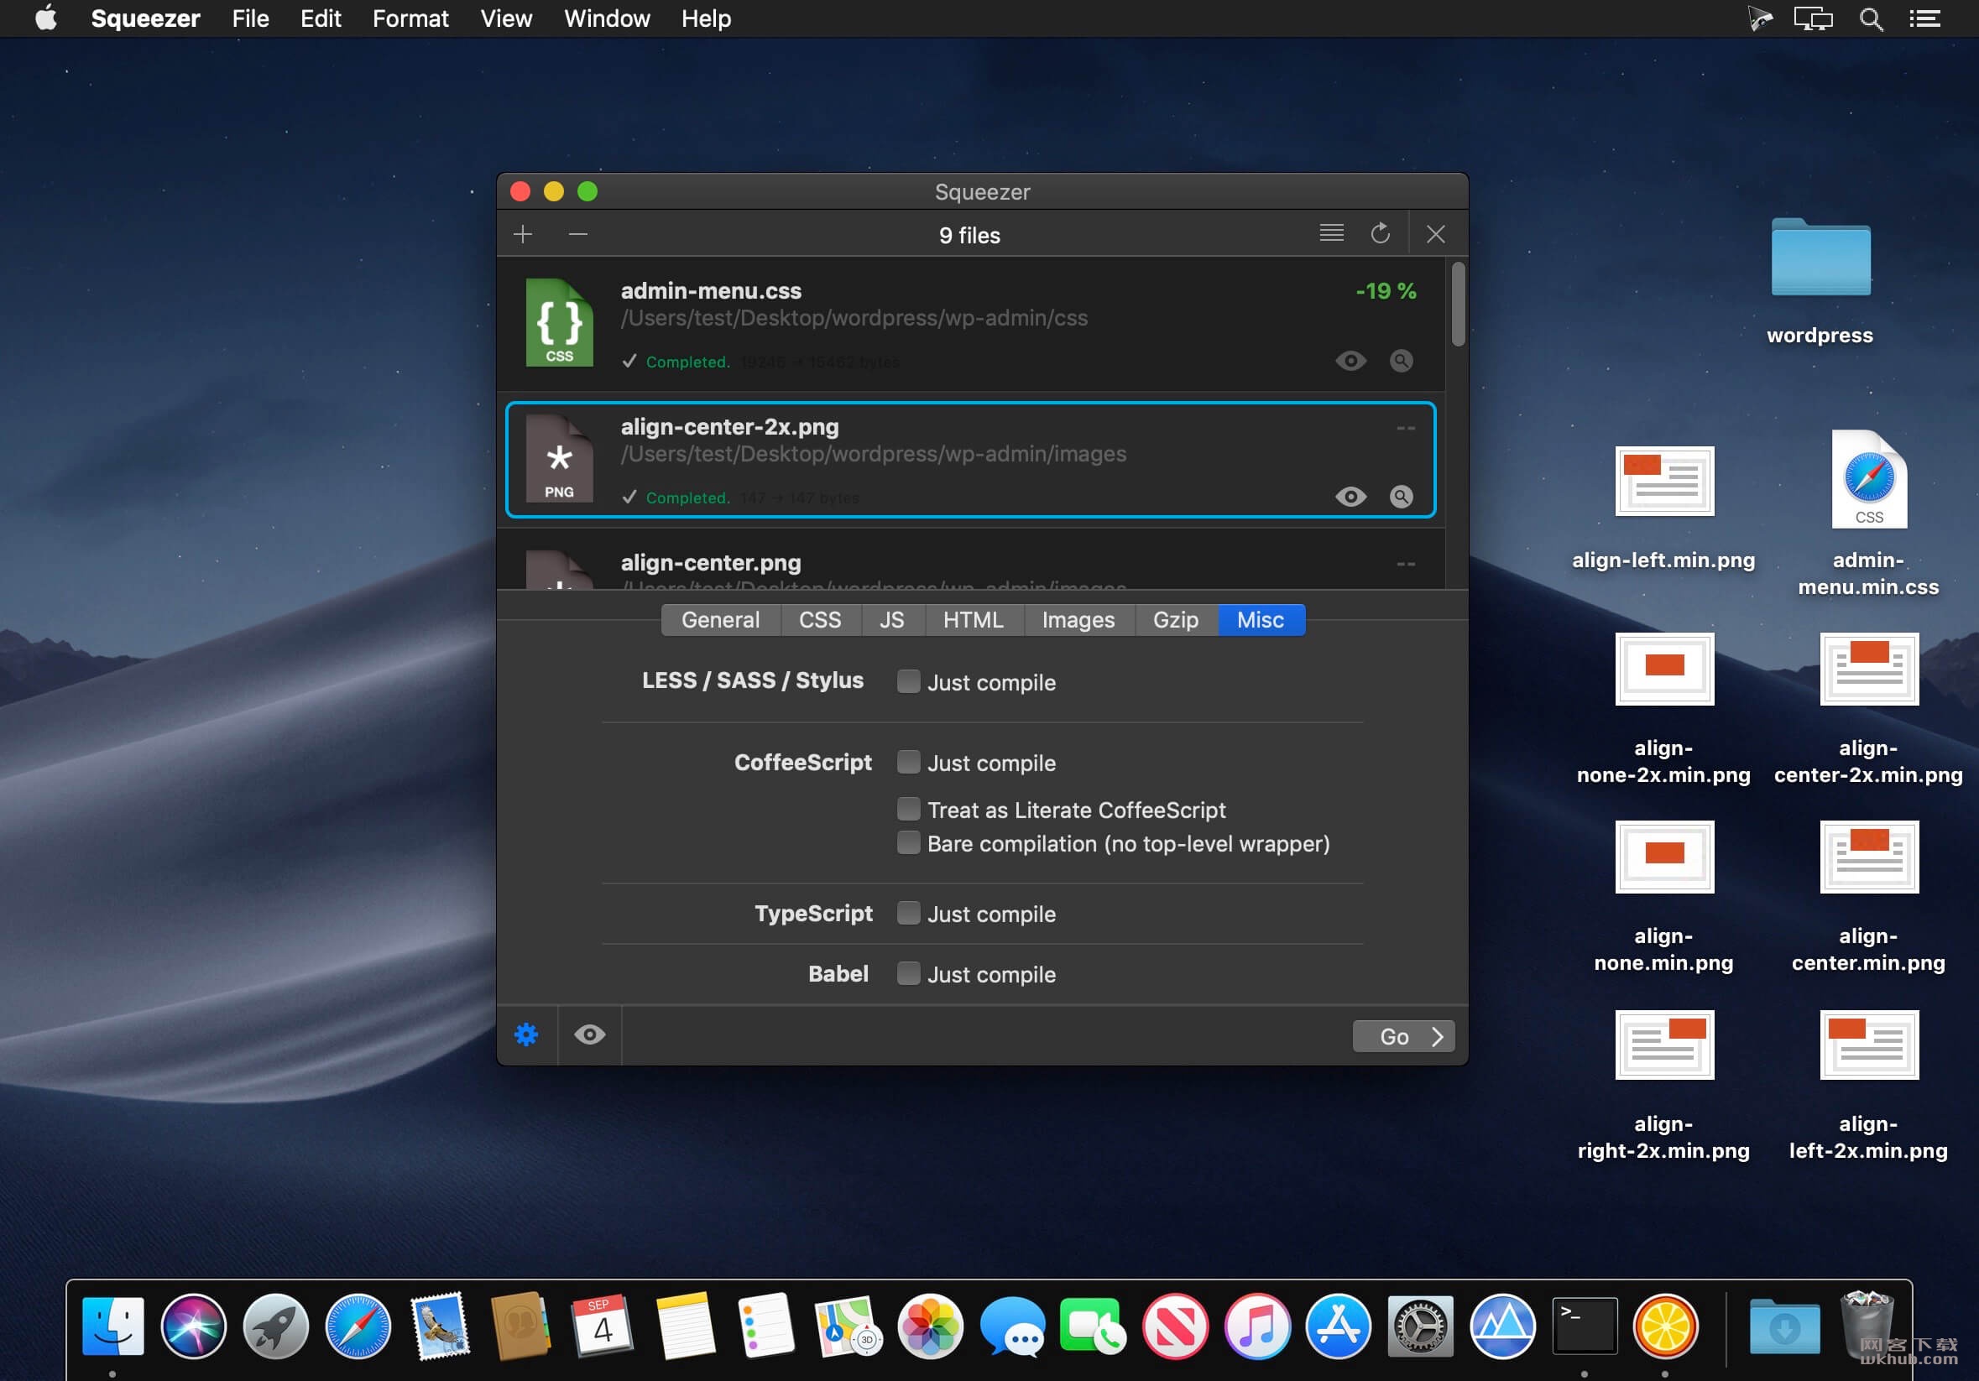Open System Preferences from the dock
The width and height of the screenshot is (1979, 1381).
point(1421,1326)
